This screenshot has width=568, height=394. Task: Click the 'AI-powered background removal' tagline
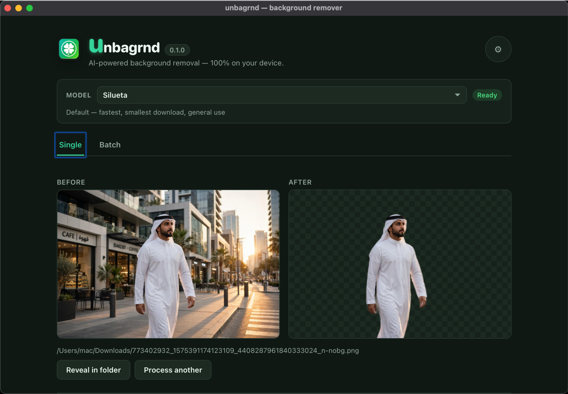pyautogui.click(x=186, y=63)
